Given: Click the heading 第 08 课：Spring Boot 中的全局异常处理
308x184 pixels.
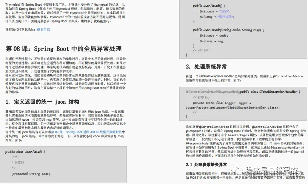Looking at the screenshot, I should point(64,49).
